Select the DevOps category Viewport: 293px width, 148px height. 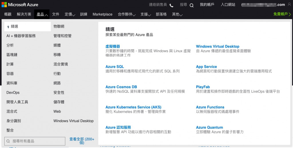pos(13,92)
